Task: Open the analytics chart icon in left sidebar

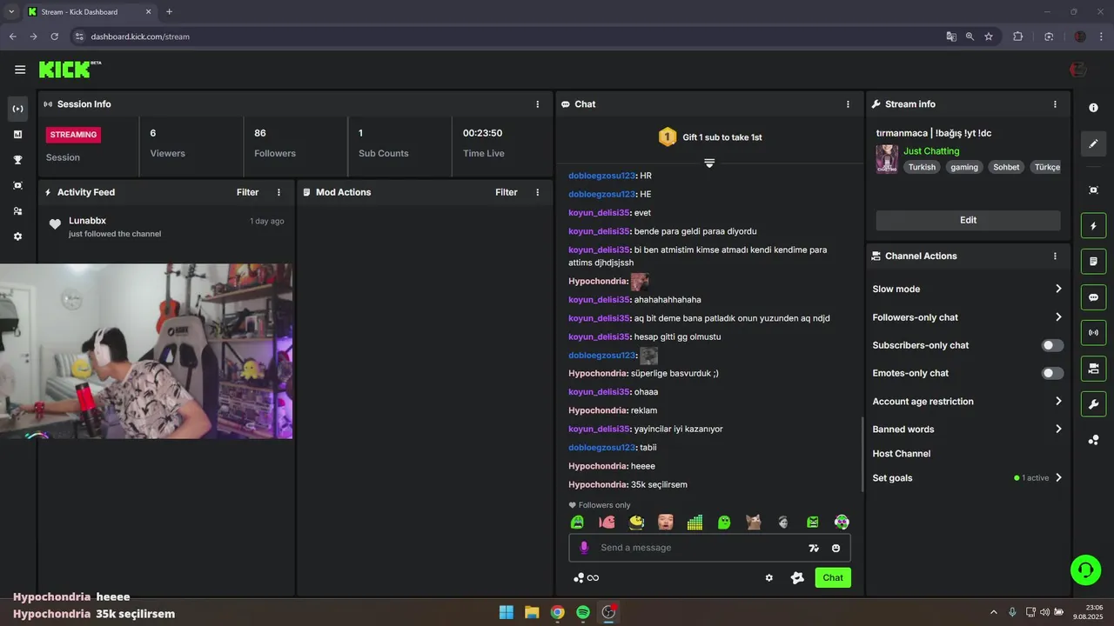Action: point(17,134)
